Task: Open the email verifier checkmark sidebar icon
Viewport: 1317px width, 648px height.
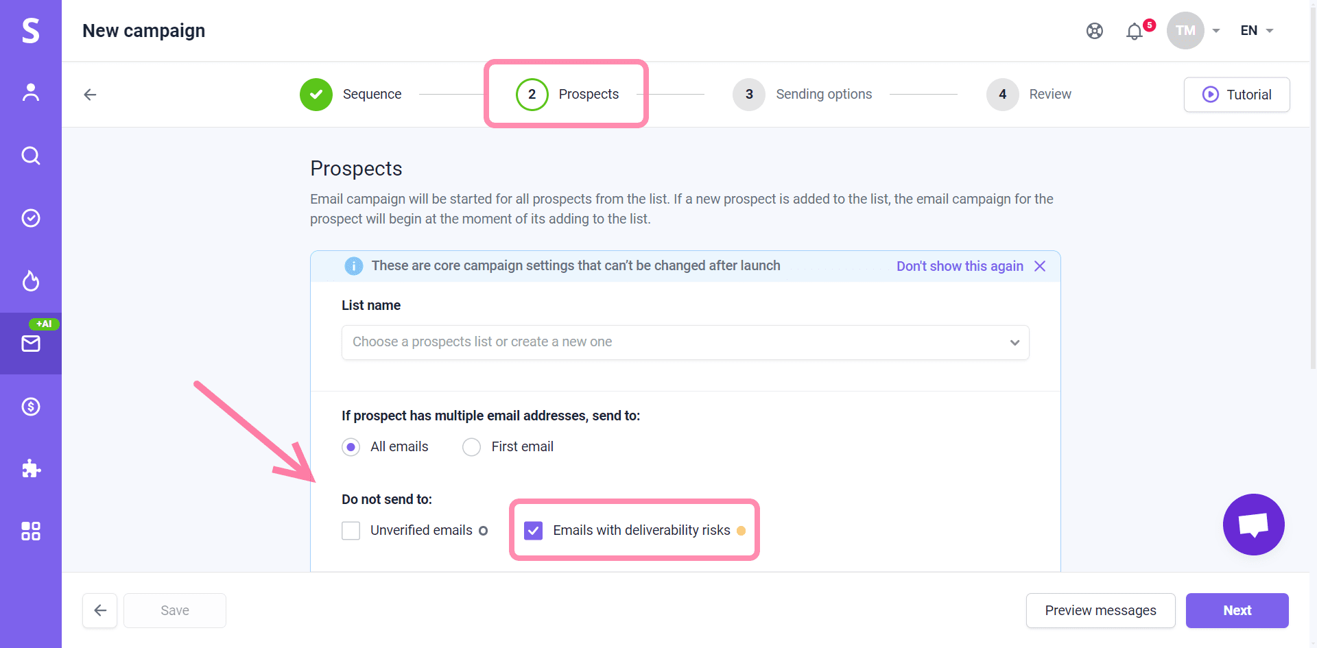Action: tap(31, 218)
